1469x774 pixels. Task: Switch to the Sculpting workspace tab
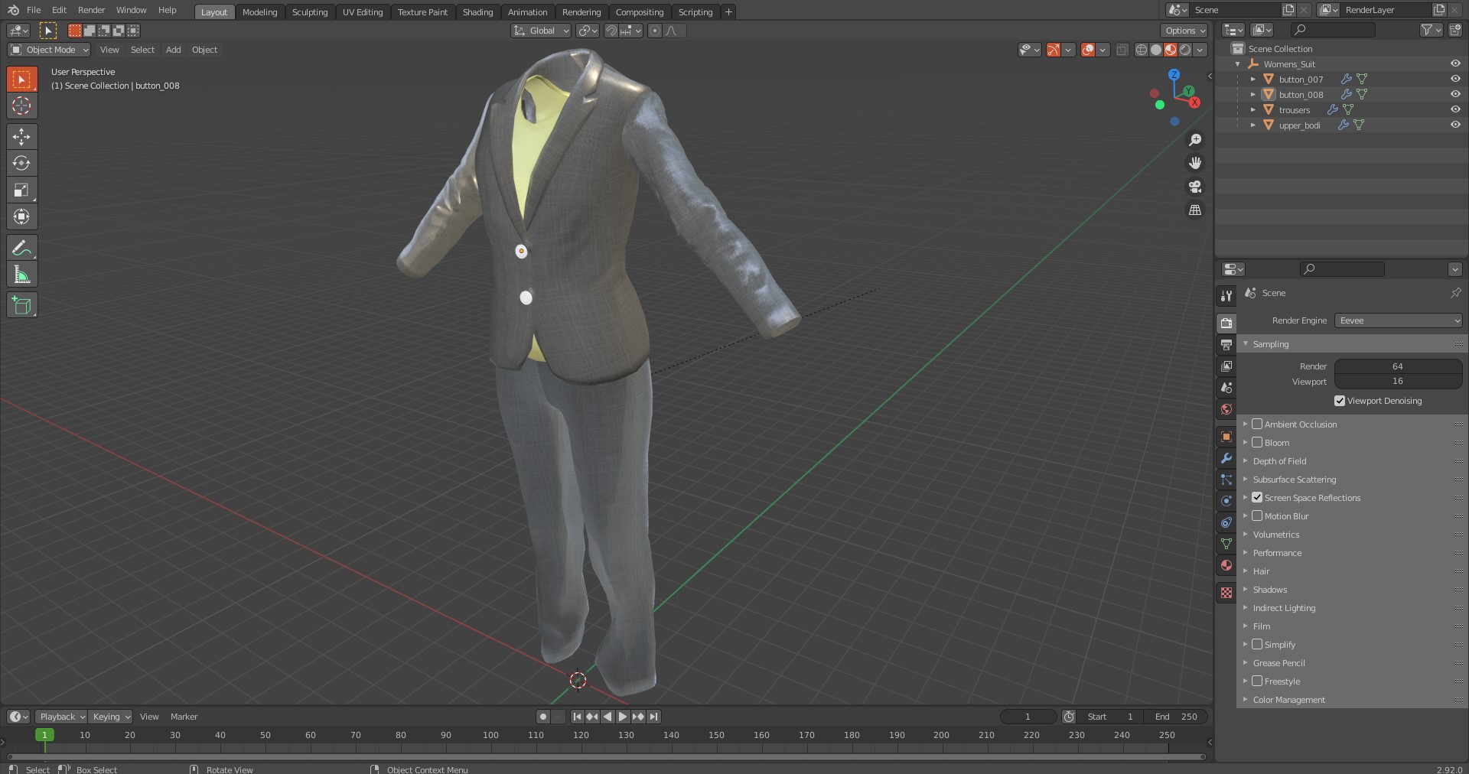310,12
